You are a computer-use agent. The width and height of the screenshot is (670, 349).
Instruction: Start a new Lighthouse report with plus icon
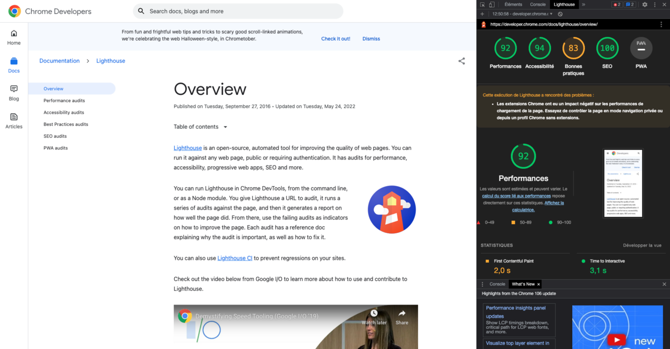[x=482, y=14]
